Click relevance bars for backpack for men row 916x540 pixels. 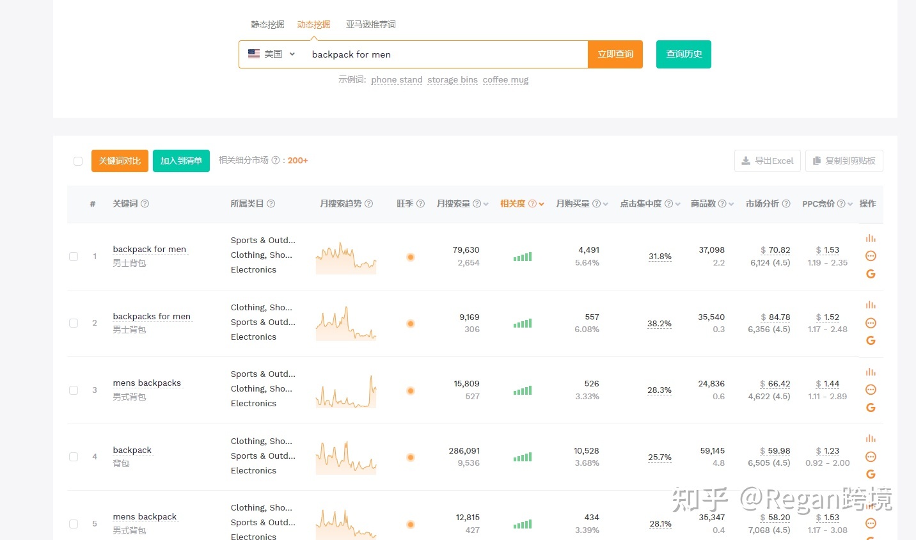(523, 257)
